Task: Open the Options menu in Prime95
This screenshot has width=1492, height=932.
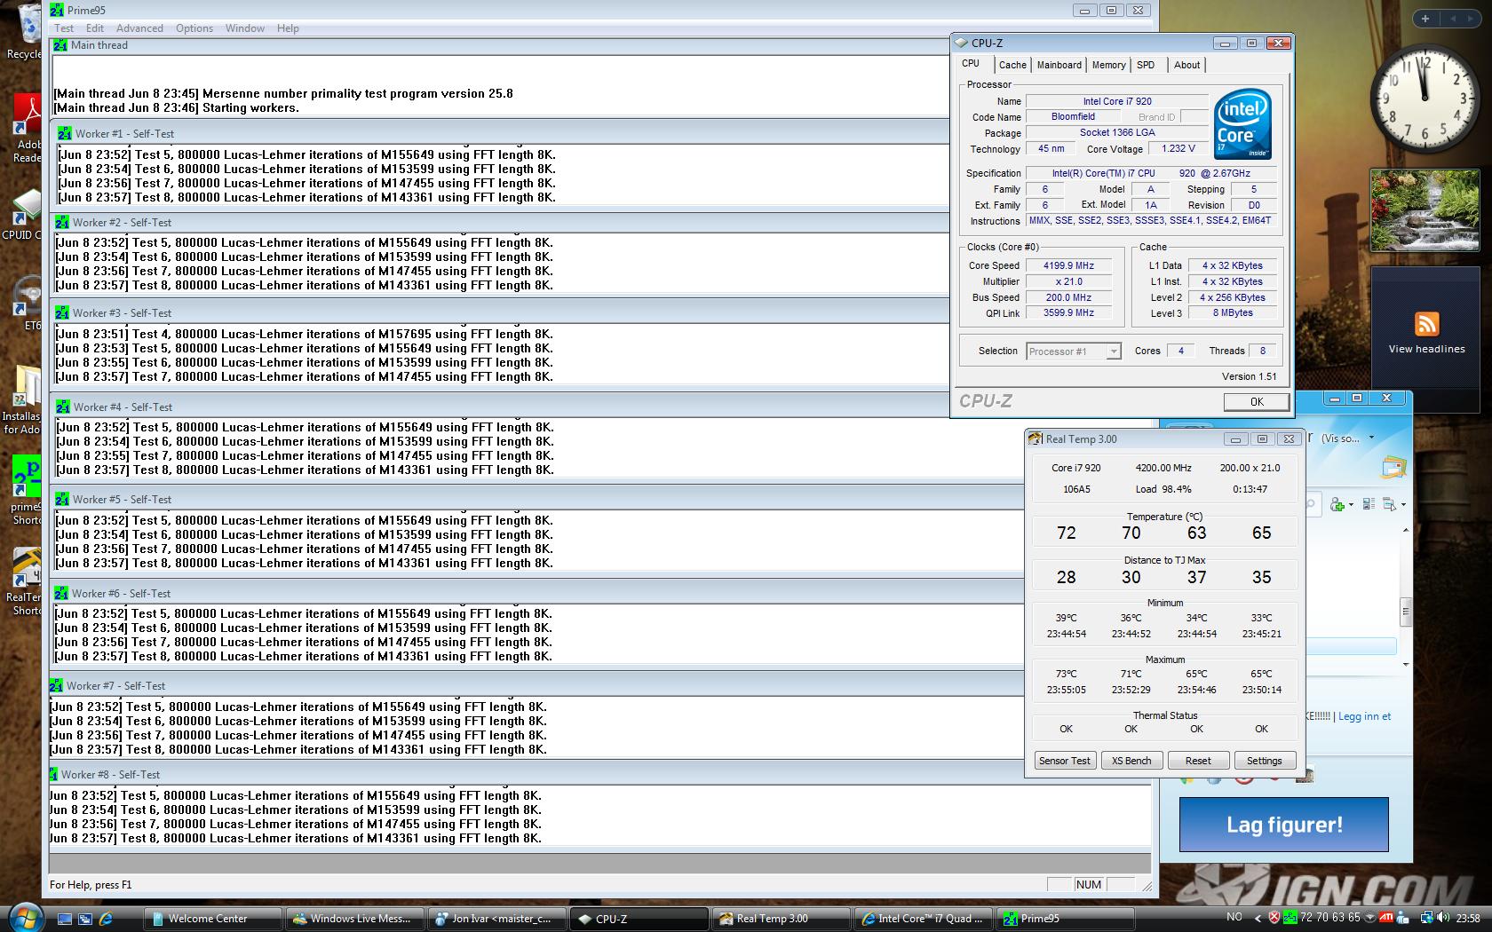Action: pyautogui.click(x=194, y=28)
